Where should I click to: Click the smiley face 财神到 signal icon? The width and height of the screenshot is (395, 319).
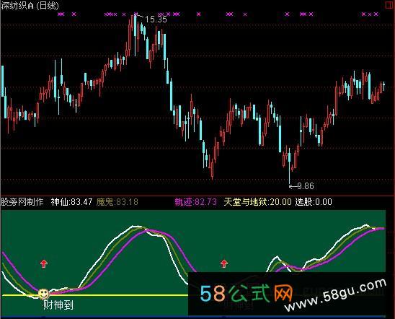43,294
